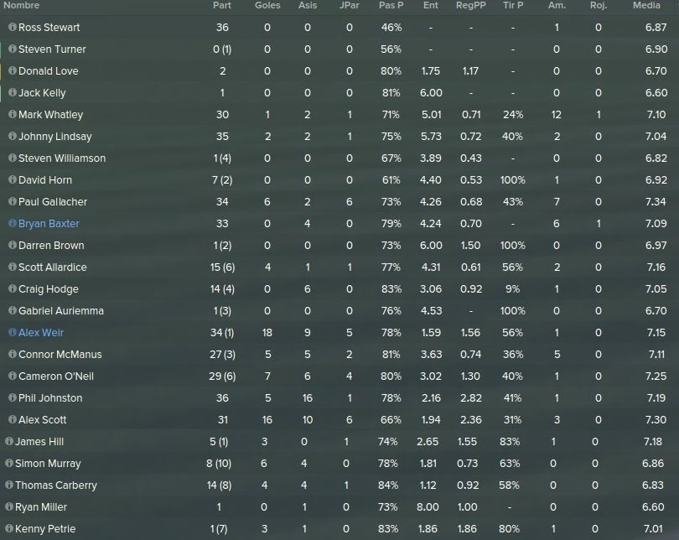
Task: Open info icon for Simon Murray
Action: click(x=9, y=463)
